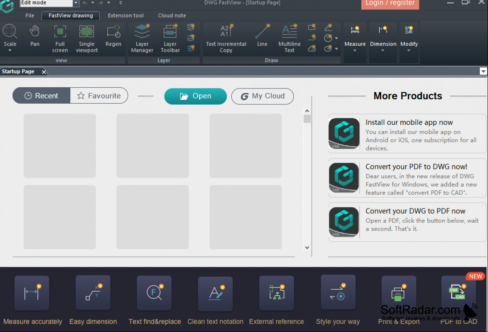Click the Open file button

195,96
